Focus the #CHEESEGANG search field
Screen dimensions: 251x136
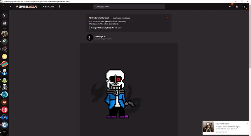coord(129,7)
